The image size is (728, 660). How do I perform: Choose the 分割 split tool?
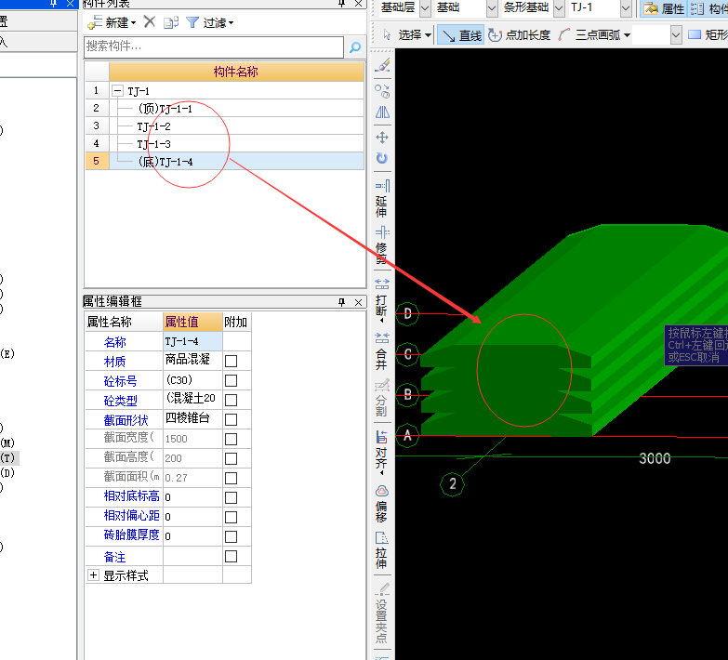(382, 398)
